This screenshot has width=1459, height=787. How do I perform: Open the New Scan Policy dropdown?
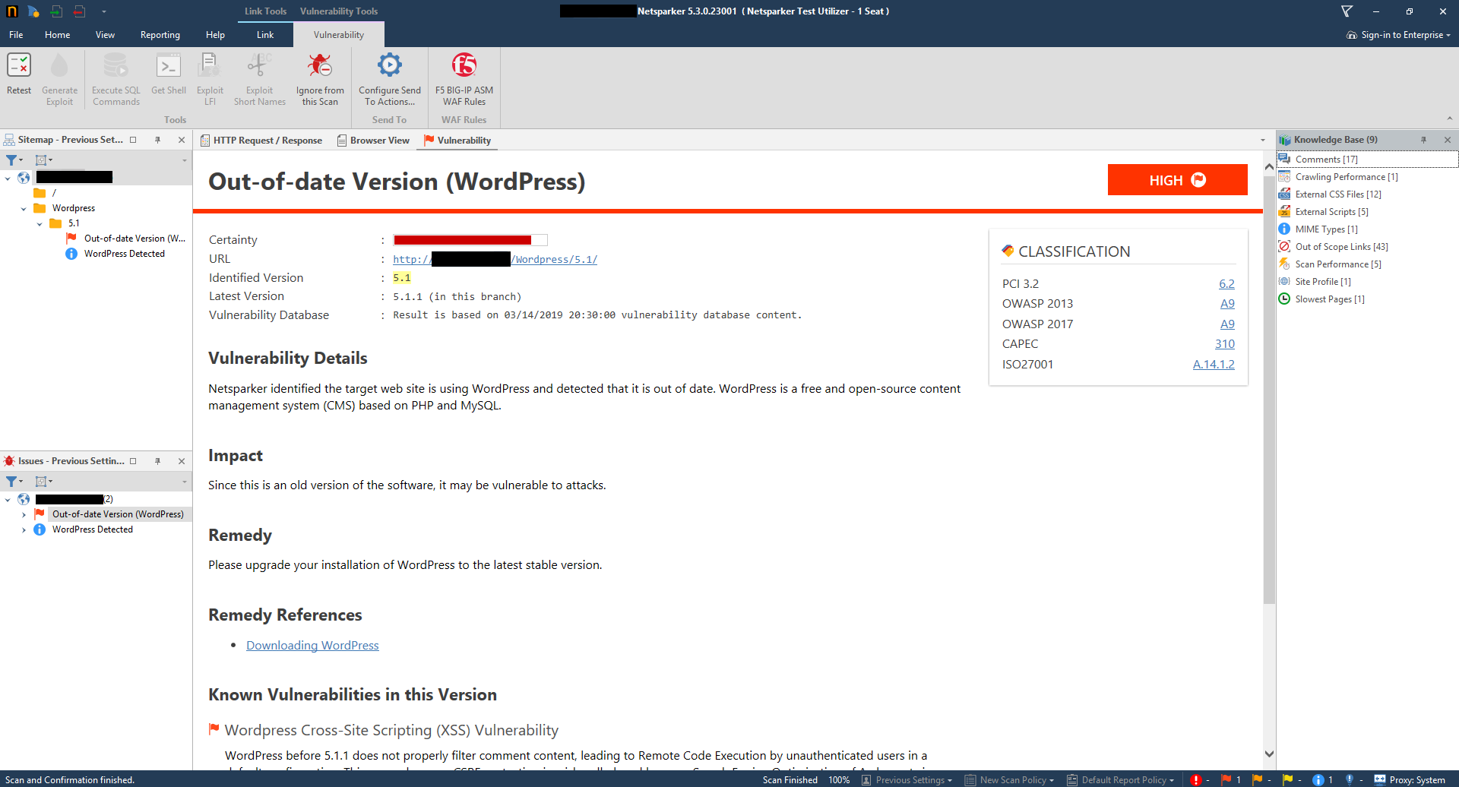click(1009, 779)
